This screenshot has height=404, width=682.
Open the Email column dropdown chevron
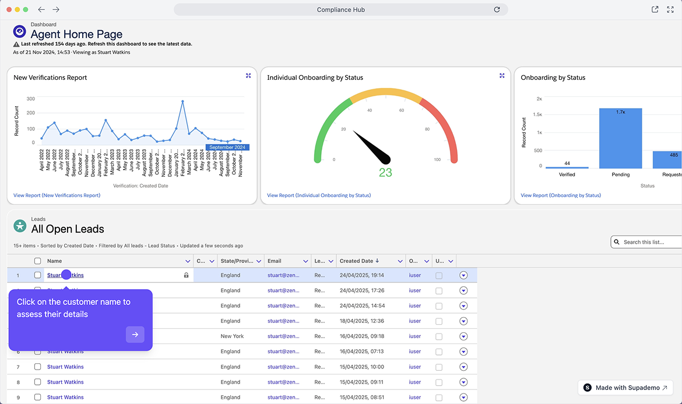[x=305, y=261]
